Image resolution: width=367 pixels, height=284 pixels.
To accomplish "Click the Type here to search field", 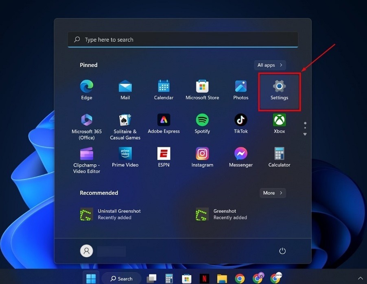I will tap(183, 39).
